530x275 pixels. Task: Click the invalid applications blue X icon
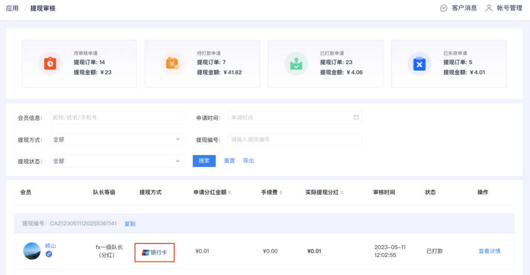(x=419, y=64)
